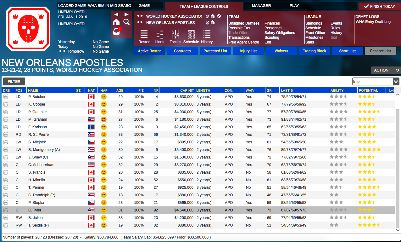401x242 pixels.
Task: Expand the World Hockey Association double-chevron
Action: point(207,16)
